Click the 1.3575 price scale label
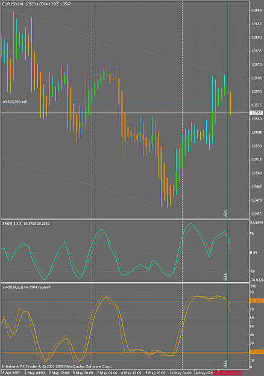The width and height of the screenshot is (264, 376). coord(256,105)
